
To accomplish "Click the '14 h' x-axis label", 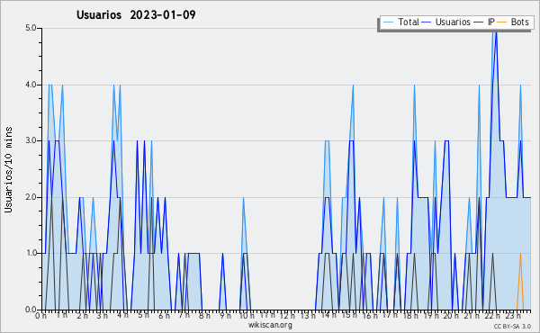I will tap(328, 315).
